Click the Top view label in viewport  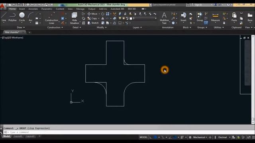click(x=5, y=38)
